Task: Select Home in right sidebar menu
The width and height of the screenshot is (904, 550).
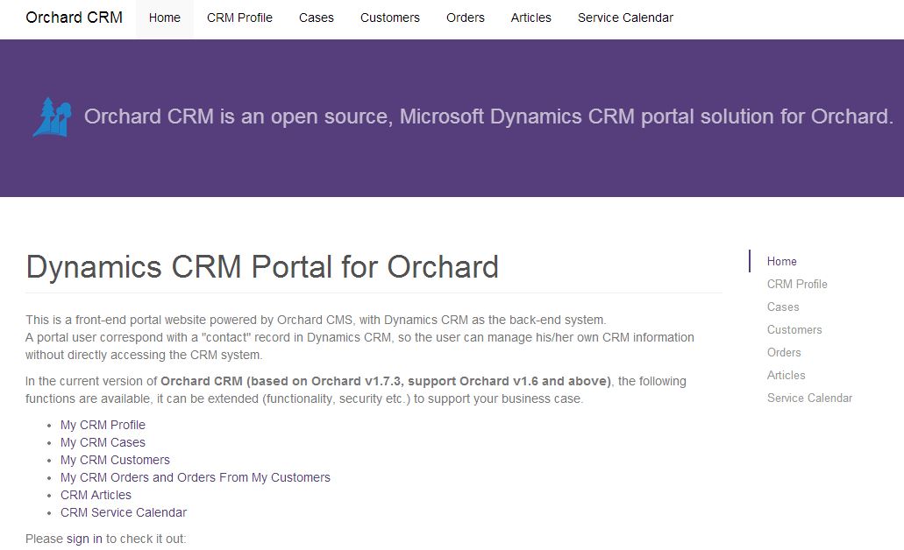Action: 781,262
